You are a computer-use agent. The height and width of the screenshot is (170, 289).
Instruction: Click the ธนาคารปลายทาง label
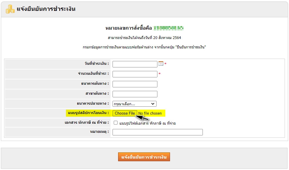click(x=93, y=103)
